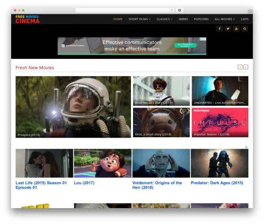Screen dimensions: 264x224
Task: Show previous Fresh New Movies slide
Action: pos(240,67)
